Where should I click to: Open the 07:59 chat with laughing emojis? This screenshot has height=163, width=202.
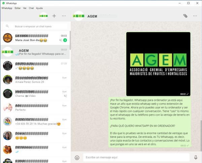35,66
